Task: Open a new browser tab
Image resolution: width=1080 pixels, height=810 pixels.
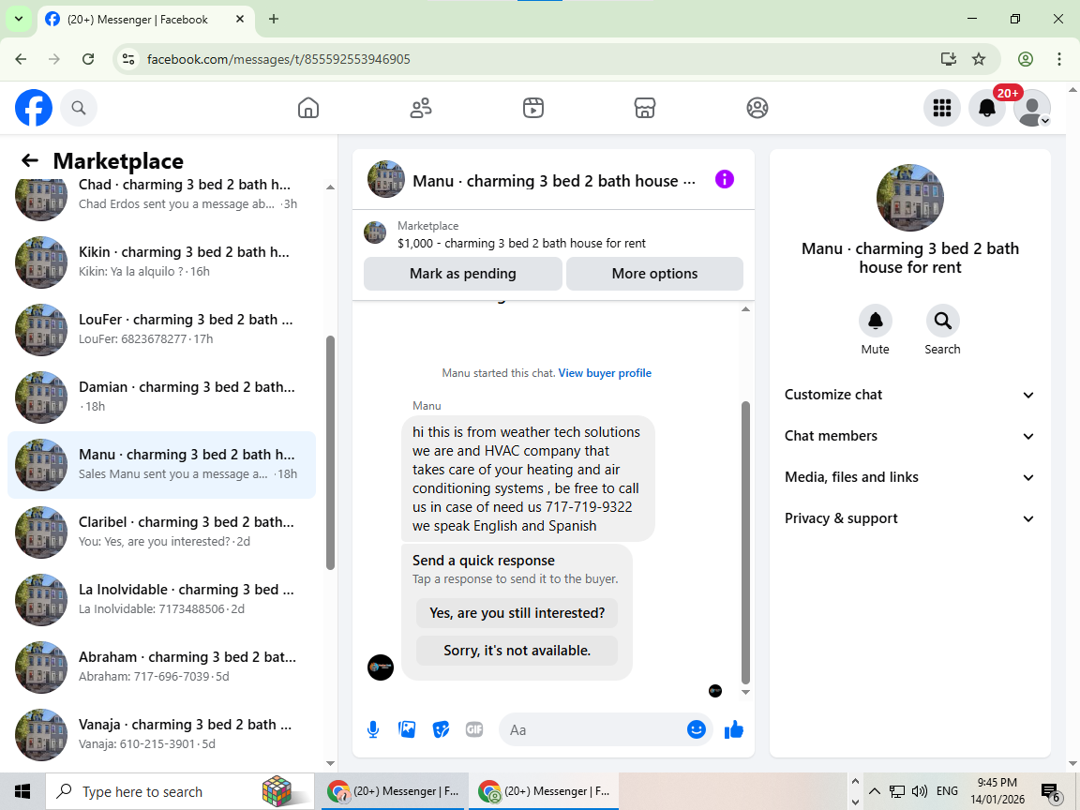Action: (274, 20)
